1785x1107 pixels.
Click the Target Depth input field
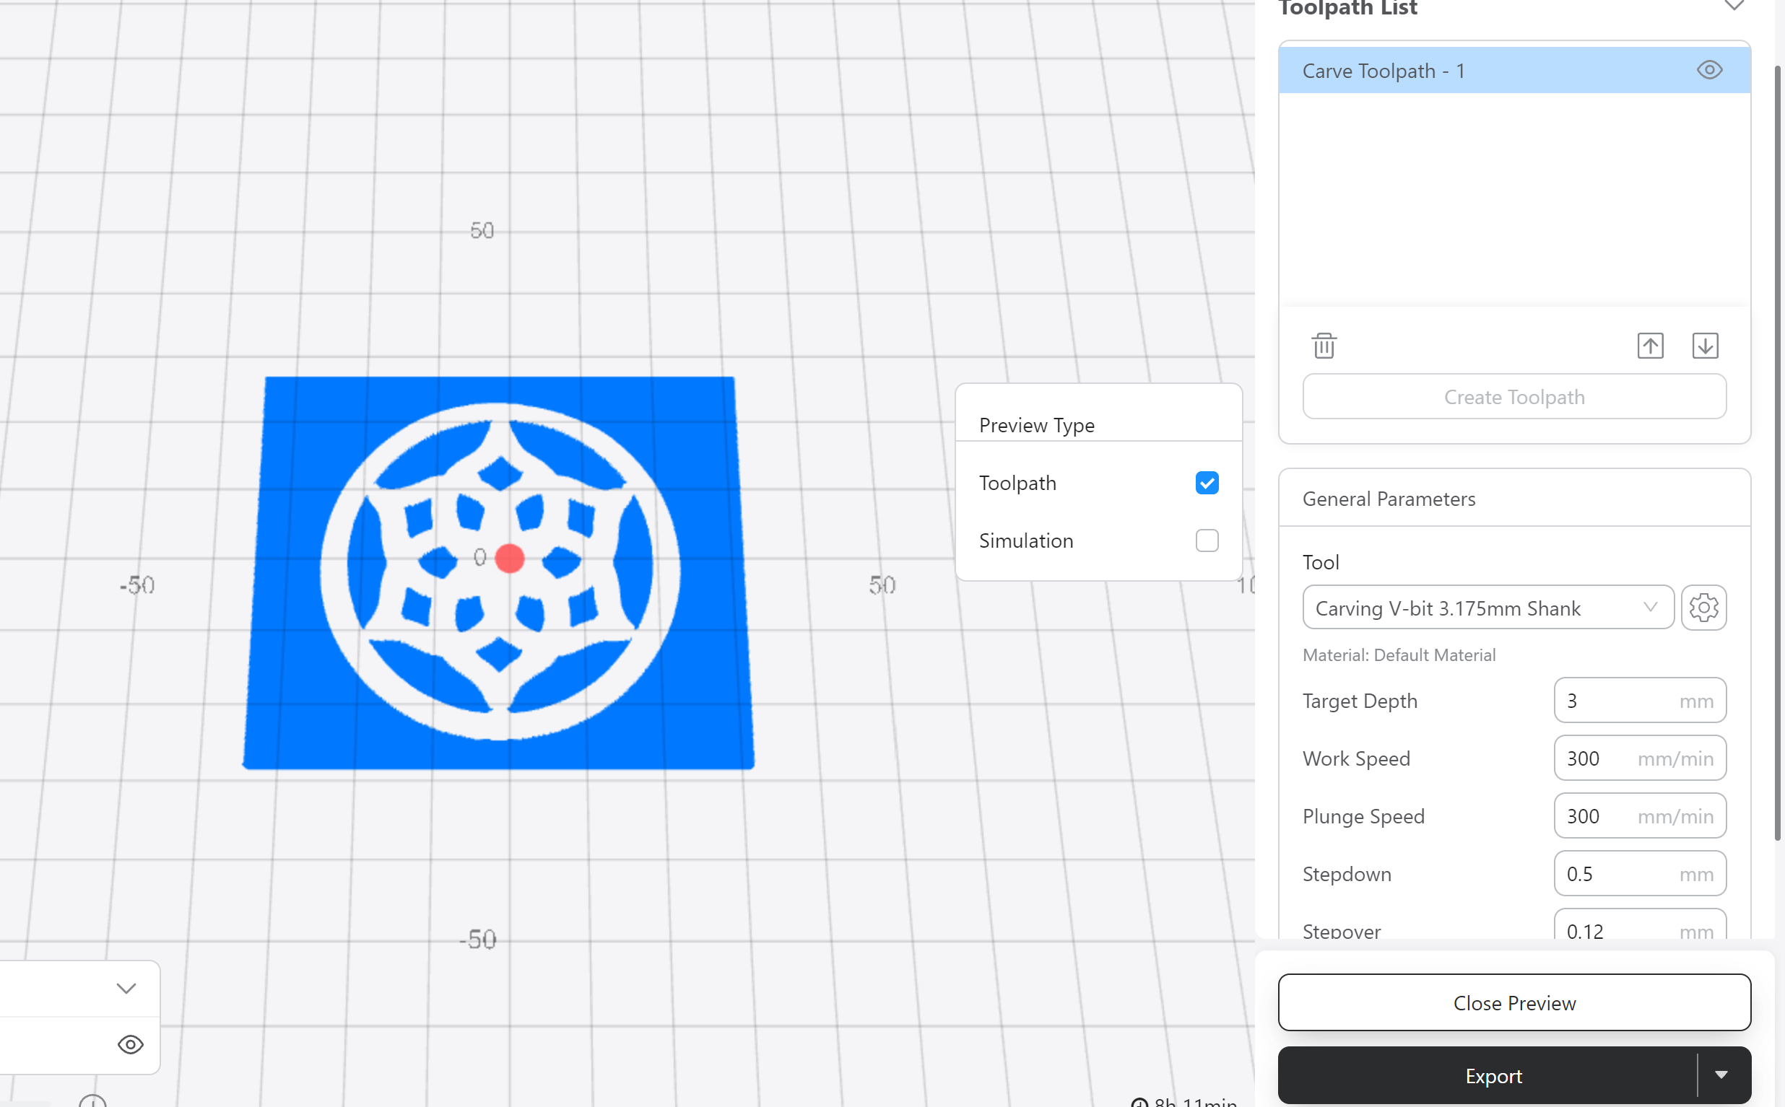[x=1639, y=701]
